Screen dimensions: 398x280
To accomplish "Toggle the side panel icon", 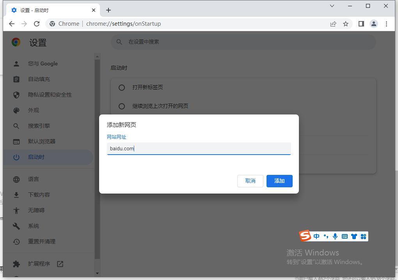I will (361, 24).
